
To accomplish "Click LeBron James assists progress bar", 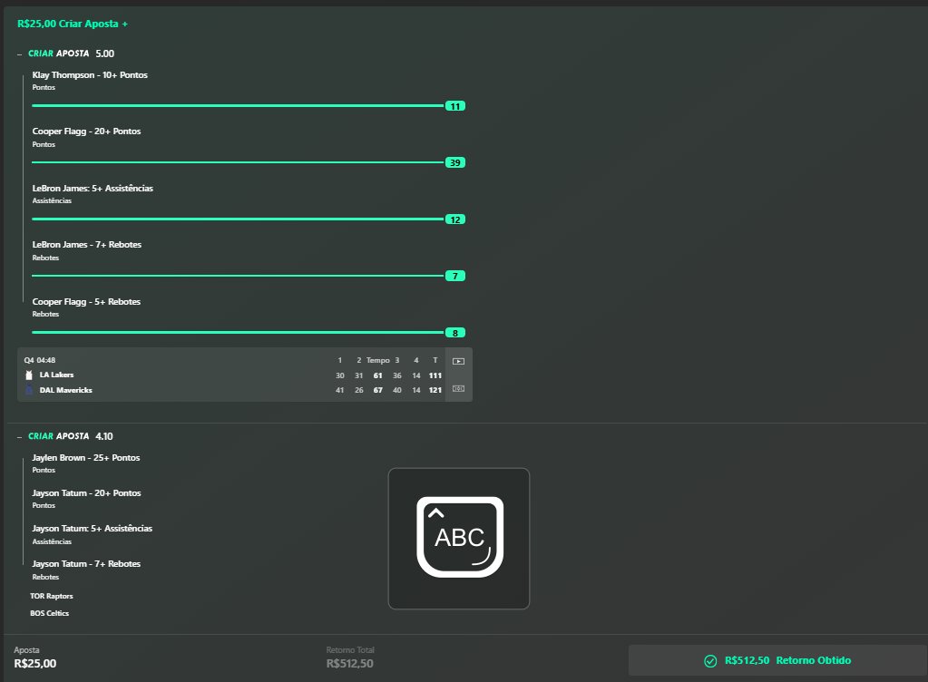I will [238, 219].
